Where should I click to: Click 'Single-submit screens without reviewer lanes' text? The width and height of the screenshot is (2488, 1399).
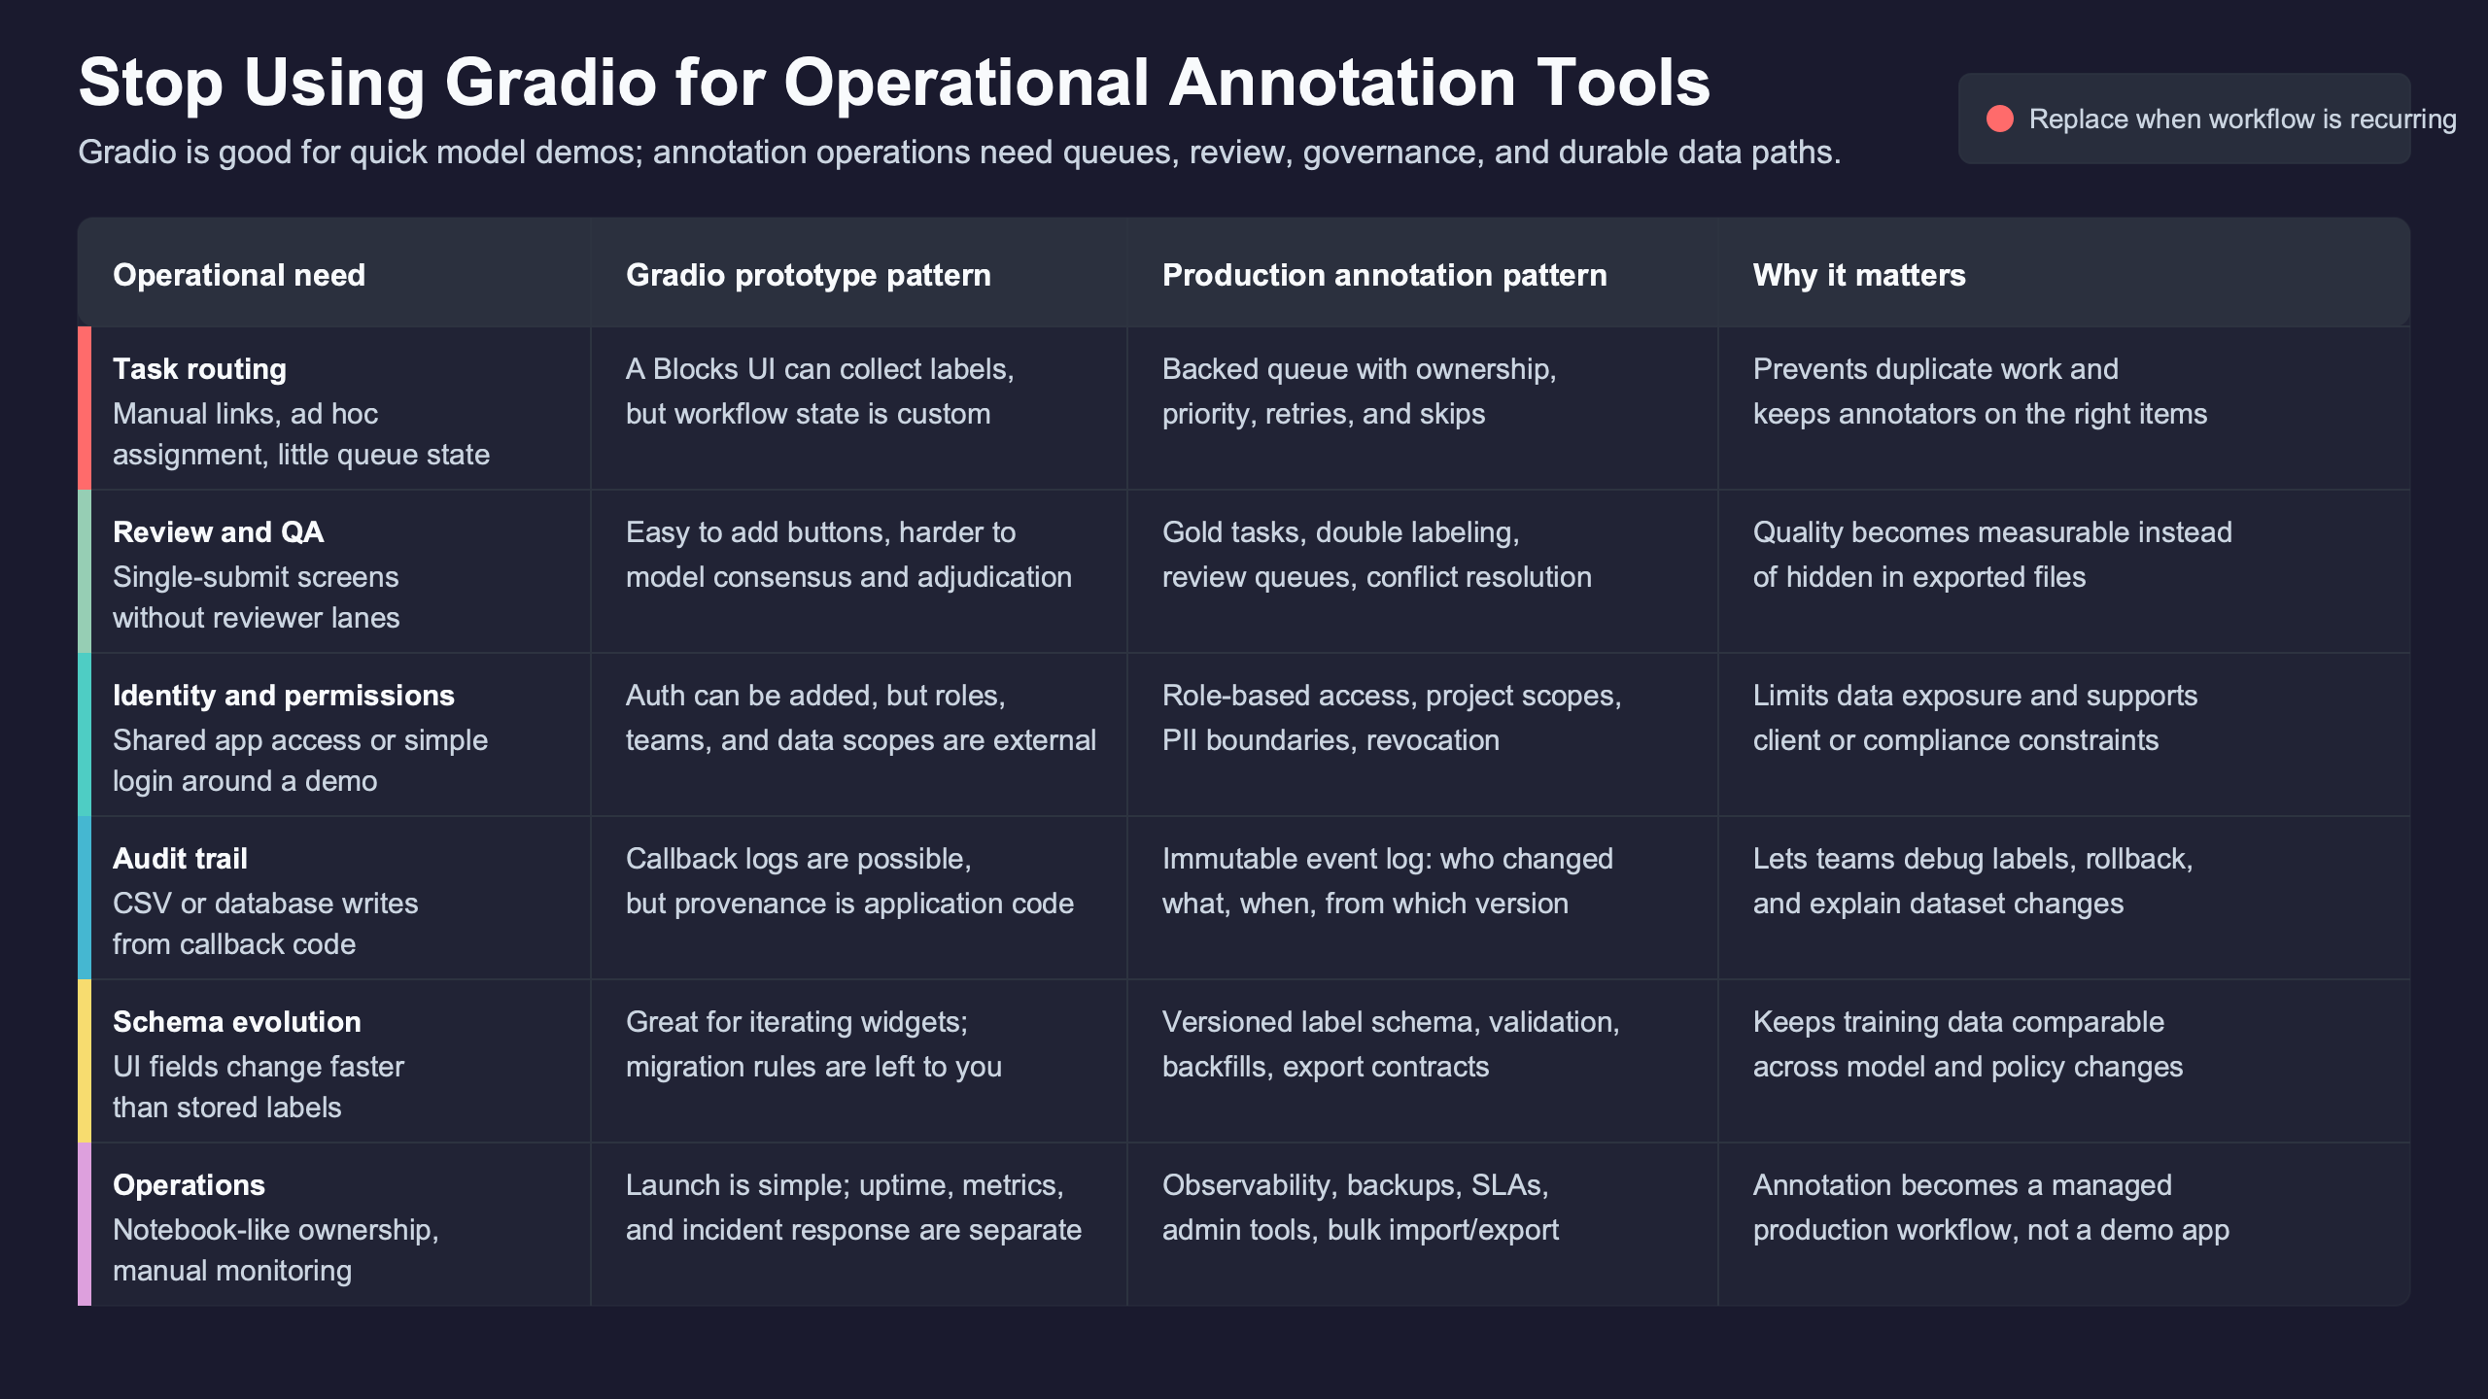click(257, 597)
